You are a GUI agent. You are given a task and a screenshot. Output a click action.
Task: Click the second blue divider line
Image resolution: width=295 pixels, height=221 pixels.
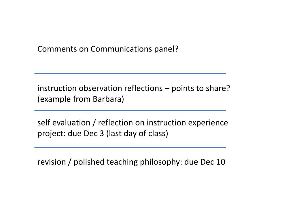click(130, 110)
